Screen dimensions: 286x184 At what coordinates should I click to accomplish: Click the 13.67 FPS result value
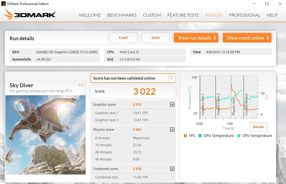[x=140, y=113]
